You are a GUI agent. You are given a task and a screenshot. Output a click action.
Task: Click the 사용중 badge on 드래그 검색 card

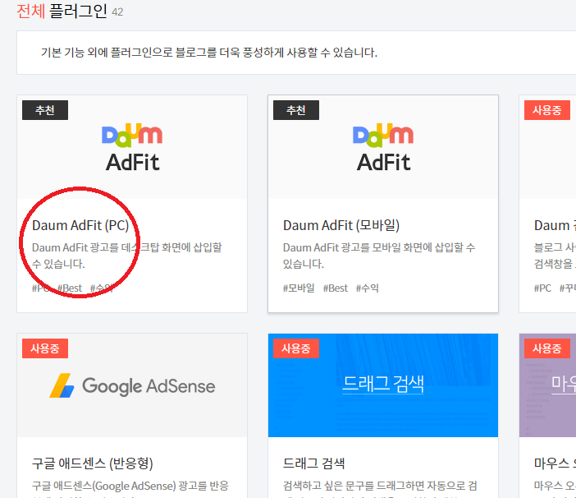pyautogui.click(x=296, y=348)
